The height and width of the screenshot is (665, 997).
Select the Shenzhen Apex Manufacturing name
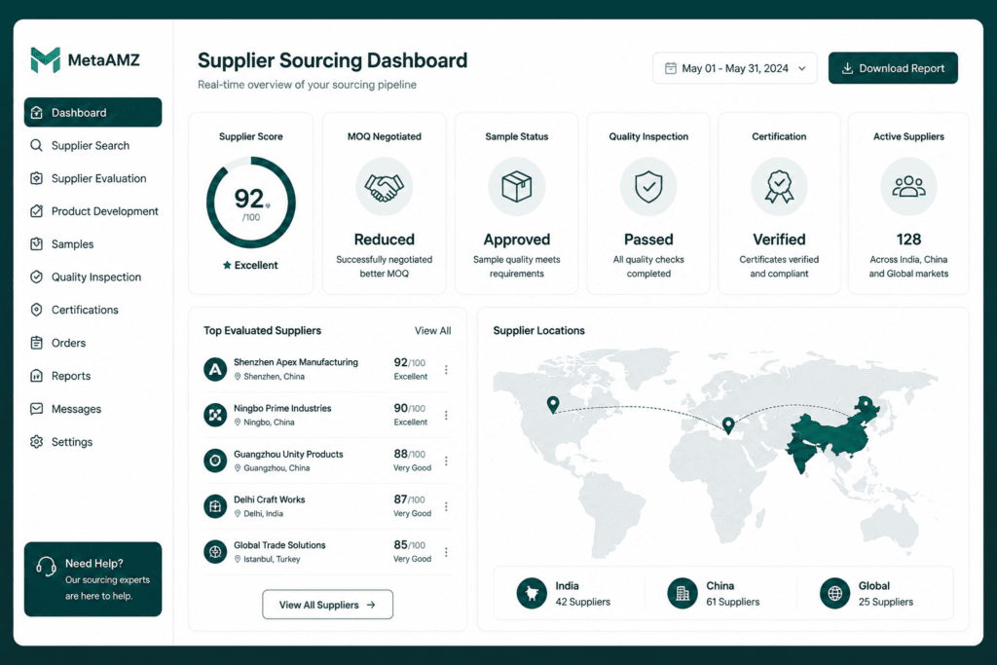coord(296,362)
